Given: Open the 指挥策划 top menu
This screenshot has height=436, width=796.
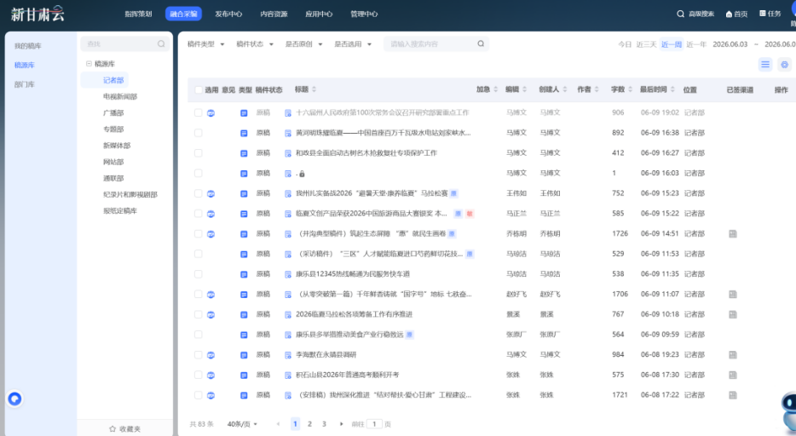Looking at the screenshot, I should tap(138, 14).
